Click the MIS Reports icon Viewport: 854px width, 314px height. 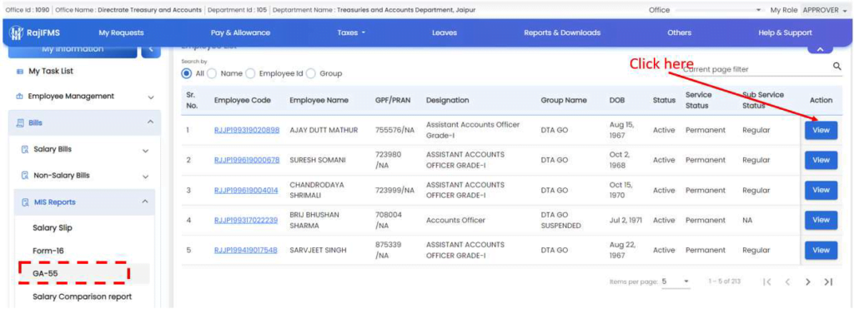coord(24,202)
